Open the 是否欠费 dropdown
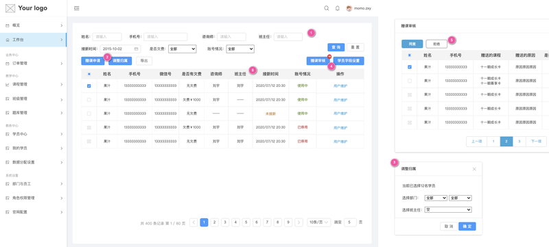 pos(182,49)
